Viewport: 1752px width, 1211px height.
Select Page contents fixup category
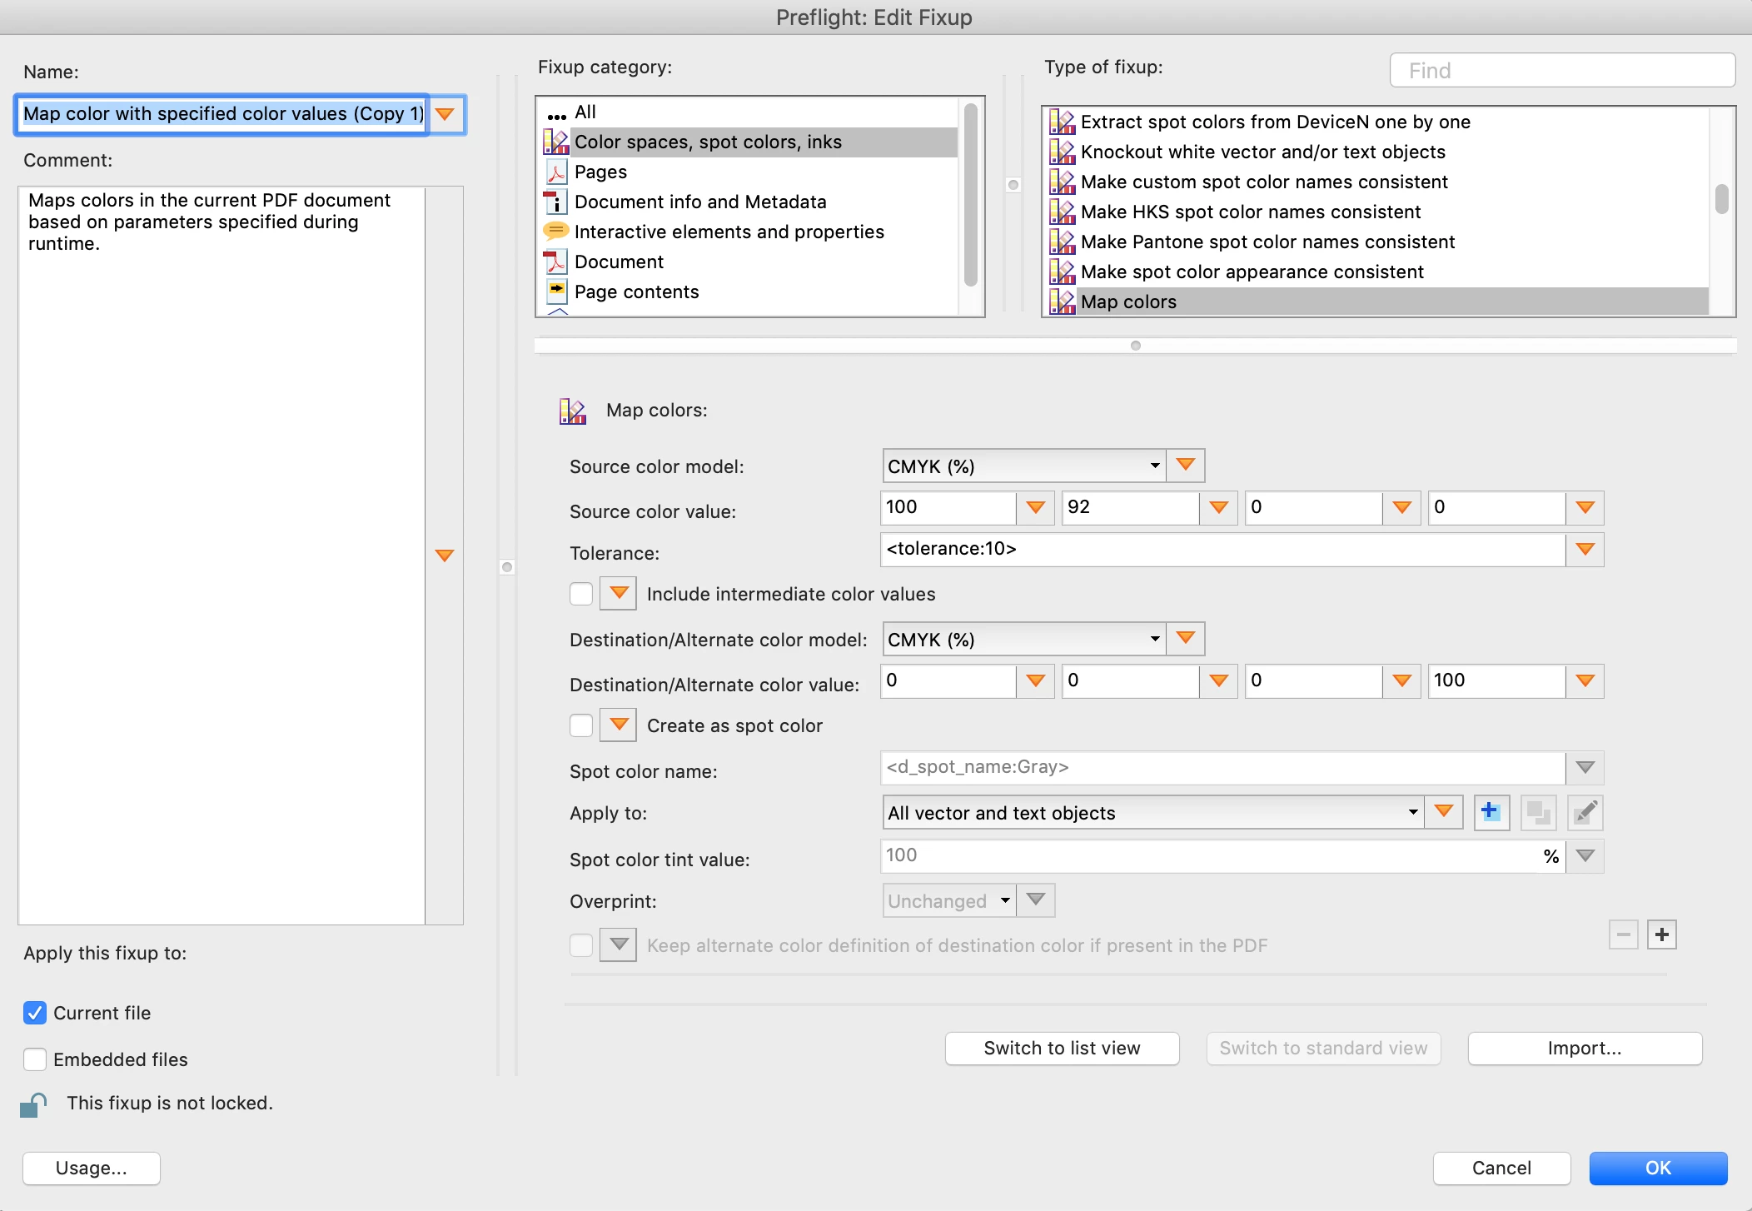coord(636,292)
